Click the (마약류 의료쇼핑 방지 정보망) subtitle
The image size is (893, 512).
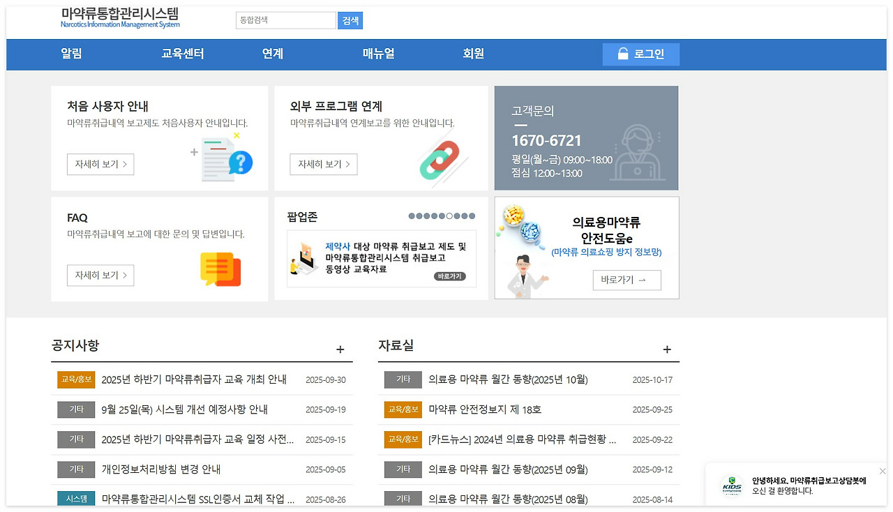tap(606, 252)
